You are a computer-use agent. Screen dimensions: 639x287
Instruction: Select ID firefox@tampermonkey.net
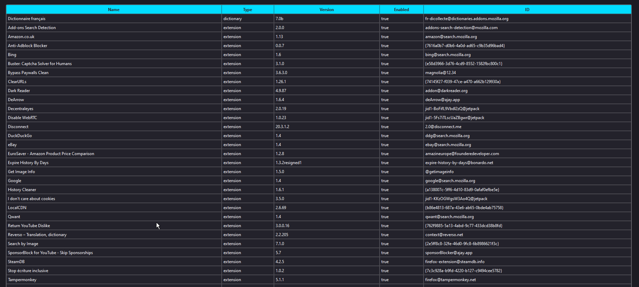click(x=527, y=280)
